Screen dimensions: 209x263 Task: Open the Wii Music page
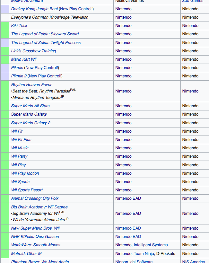(20, 148)
